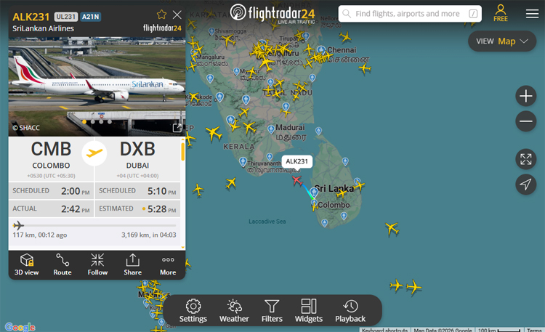Open More flight options
This screenshot has width=545, height=332.
(x=168, y=264)
